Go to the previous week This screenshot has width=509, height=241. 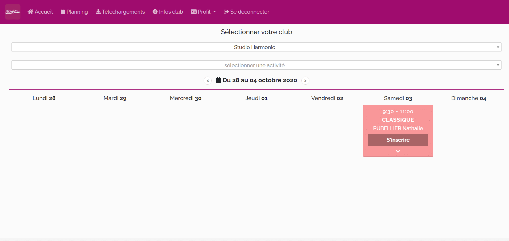(208, 81)
